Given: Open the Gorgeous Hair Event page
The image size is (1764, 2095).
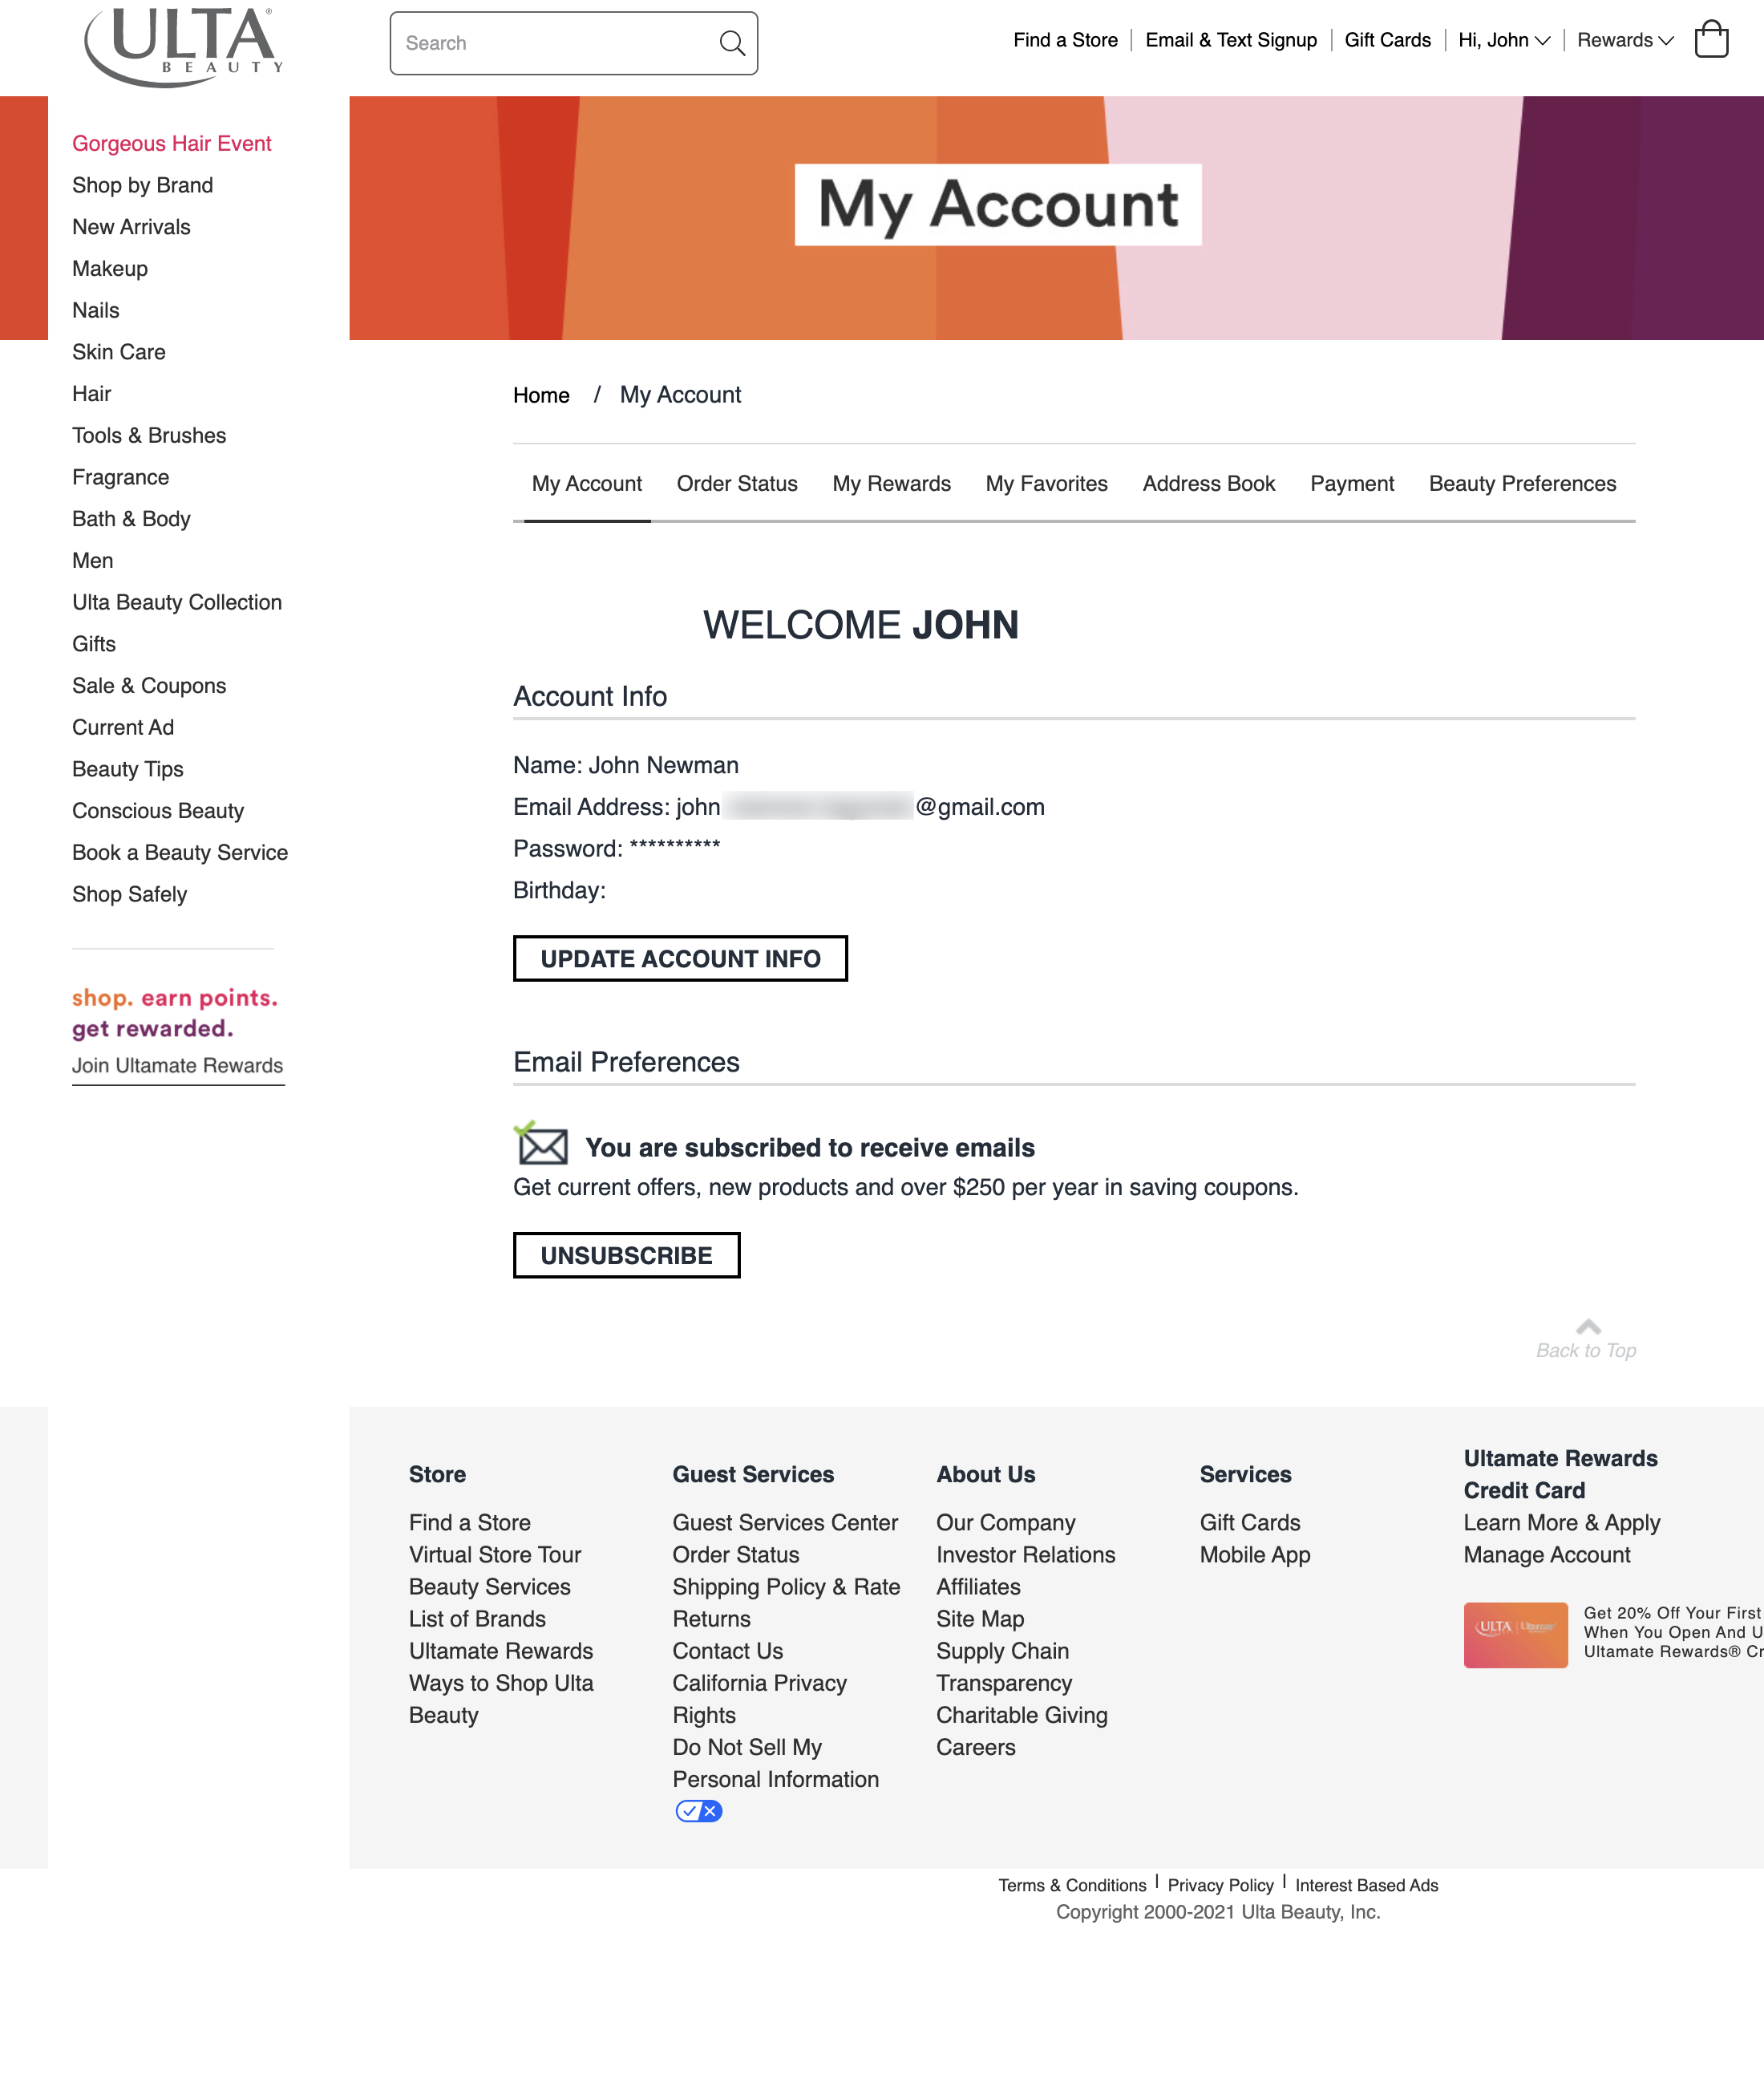Looking at the screenshot, I should (171, 143).
